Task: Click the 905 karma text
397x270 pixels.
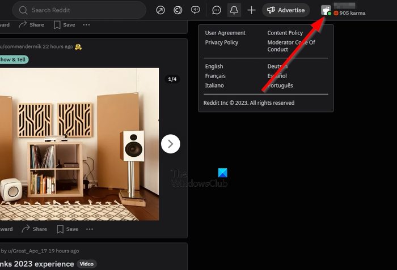Action: coord(352,13)
